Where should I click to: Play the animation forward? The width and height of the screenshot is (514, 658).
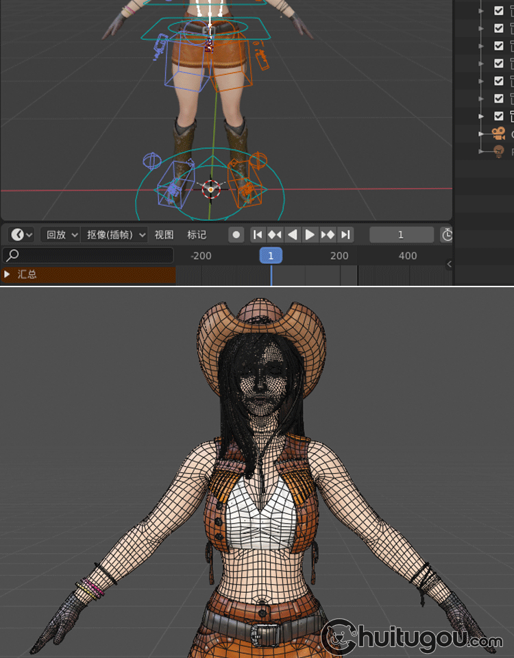pos(310,234)
